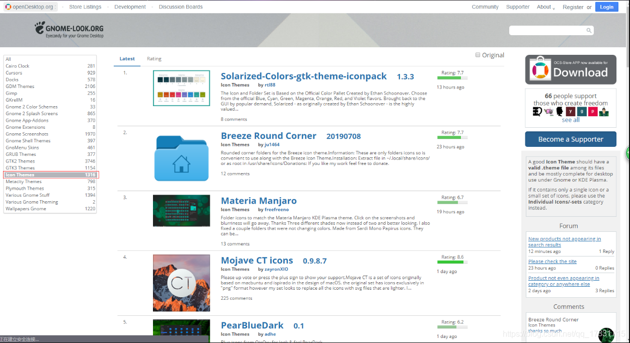The width and height of the screenshot is (630, 343).
Task: Open PearBlueDark title link
Action: coord(252,325)
